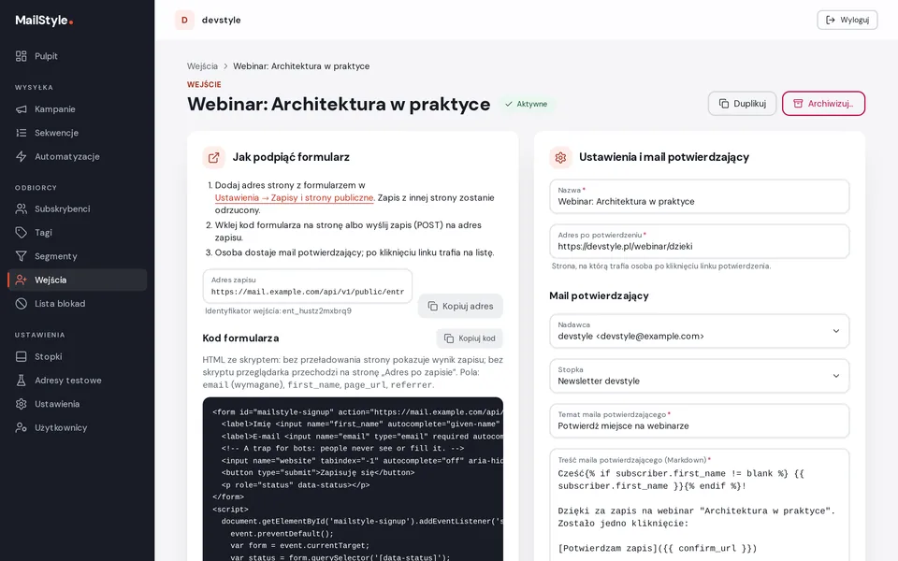Click Kopiuj adres button
Viewport: 898px width, 561px height.
point(460,307)
